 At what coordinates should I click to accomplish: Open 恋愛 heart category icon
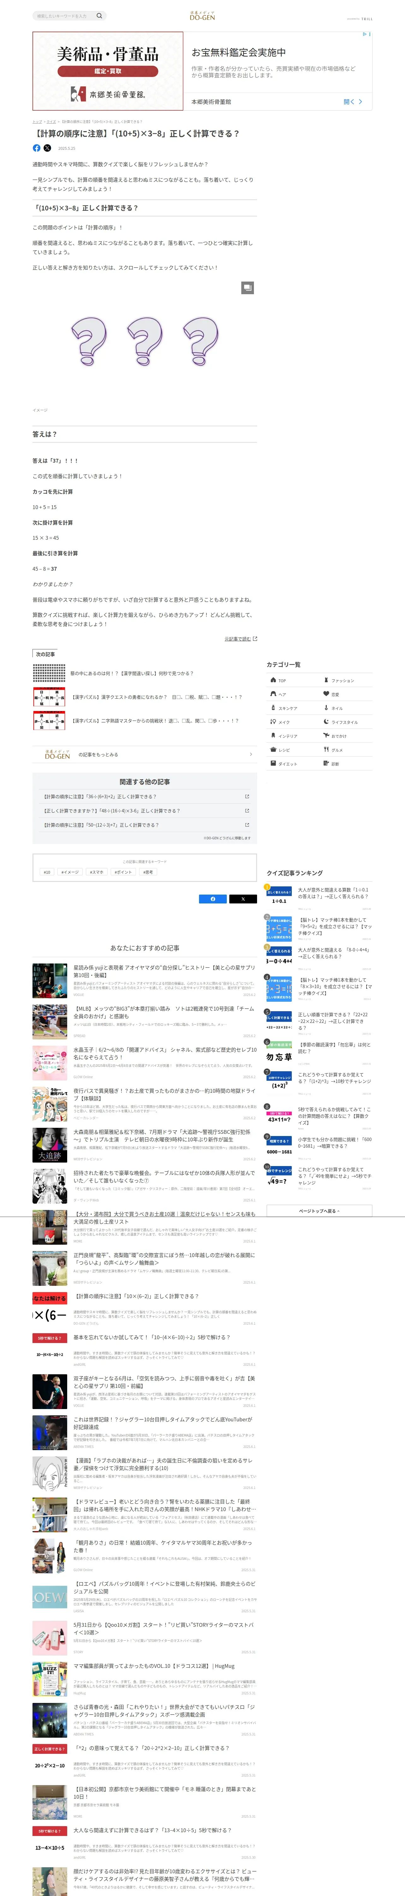coord(326,694)
